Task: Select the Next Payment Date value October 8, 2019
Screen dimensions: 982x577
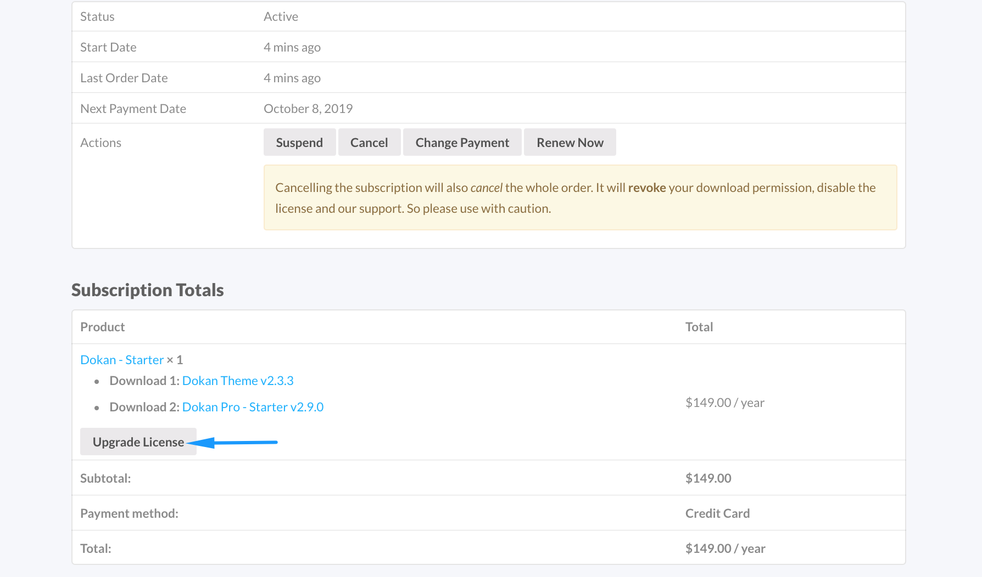Action: (308, 109)
